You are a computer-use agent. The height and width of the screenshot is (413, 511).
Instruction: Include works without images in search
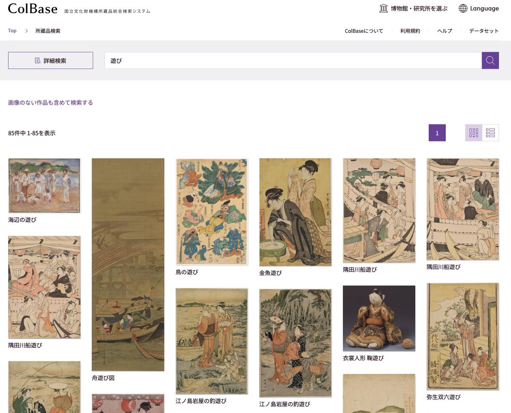click(x=51, y=103)
